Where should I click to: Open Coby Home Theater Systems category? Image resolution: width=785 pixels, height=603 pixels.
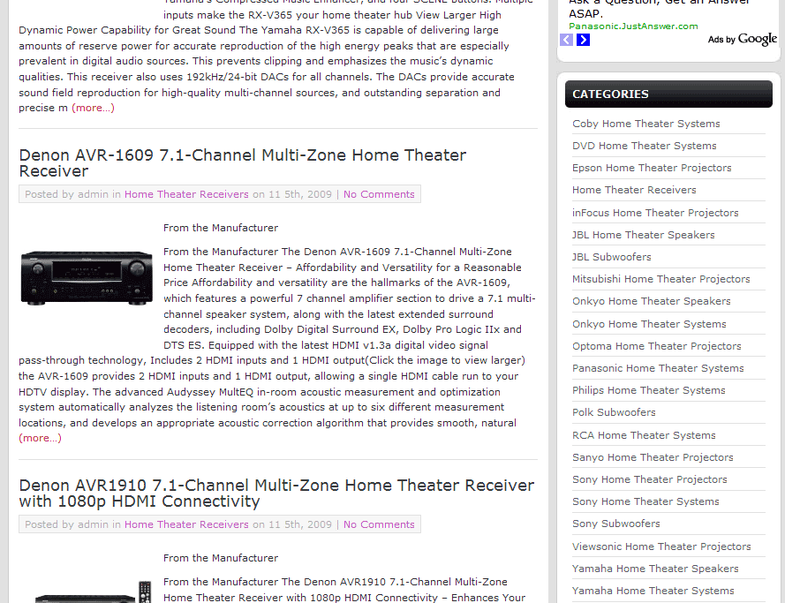tap(645, 124)
